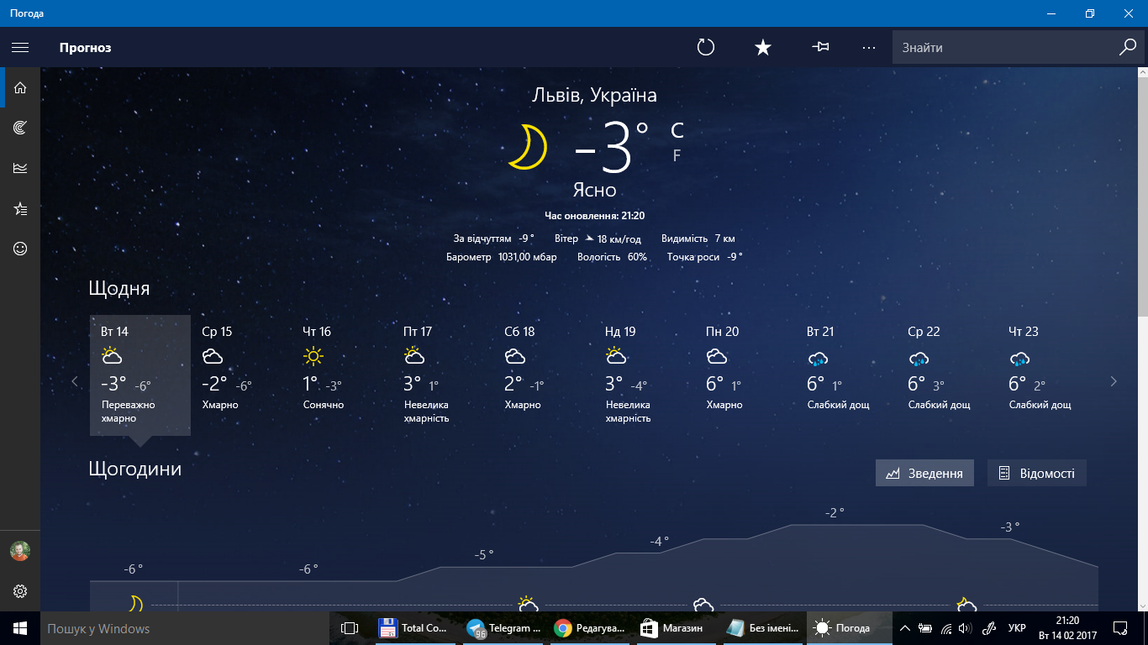Switch temperature units to Celsius

(x=677, y=130)
